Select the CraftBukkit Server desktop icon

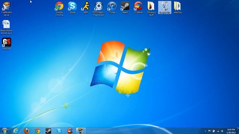[7, 9]
